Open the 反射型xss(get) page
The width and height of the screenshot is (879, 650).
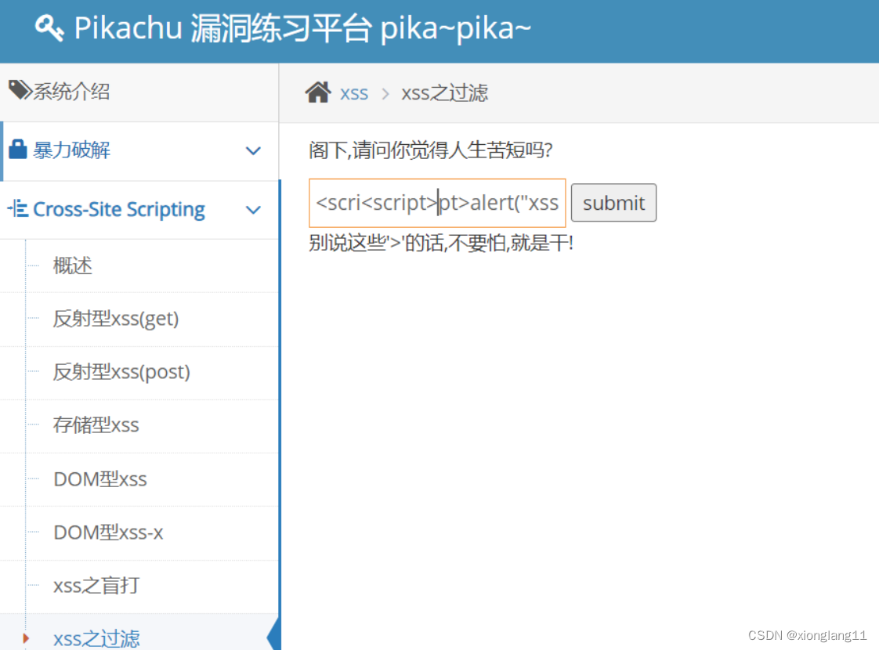(116, 319)
